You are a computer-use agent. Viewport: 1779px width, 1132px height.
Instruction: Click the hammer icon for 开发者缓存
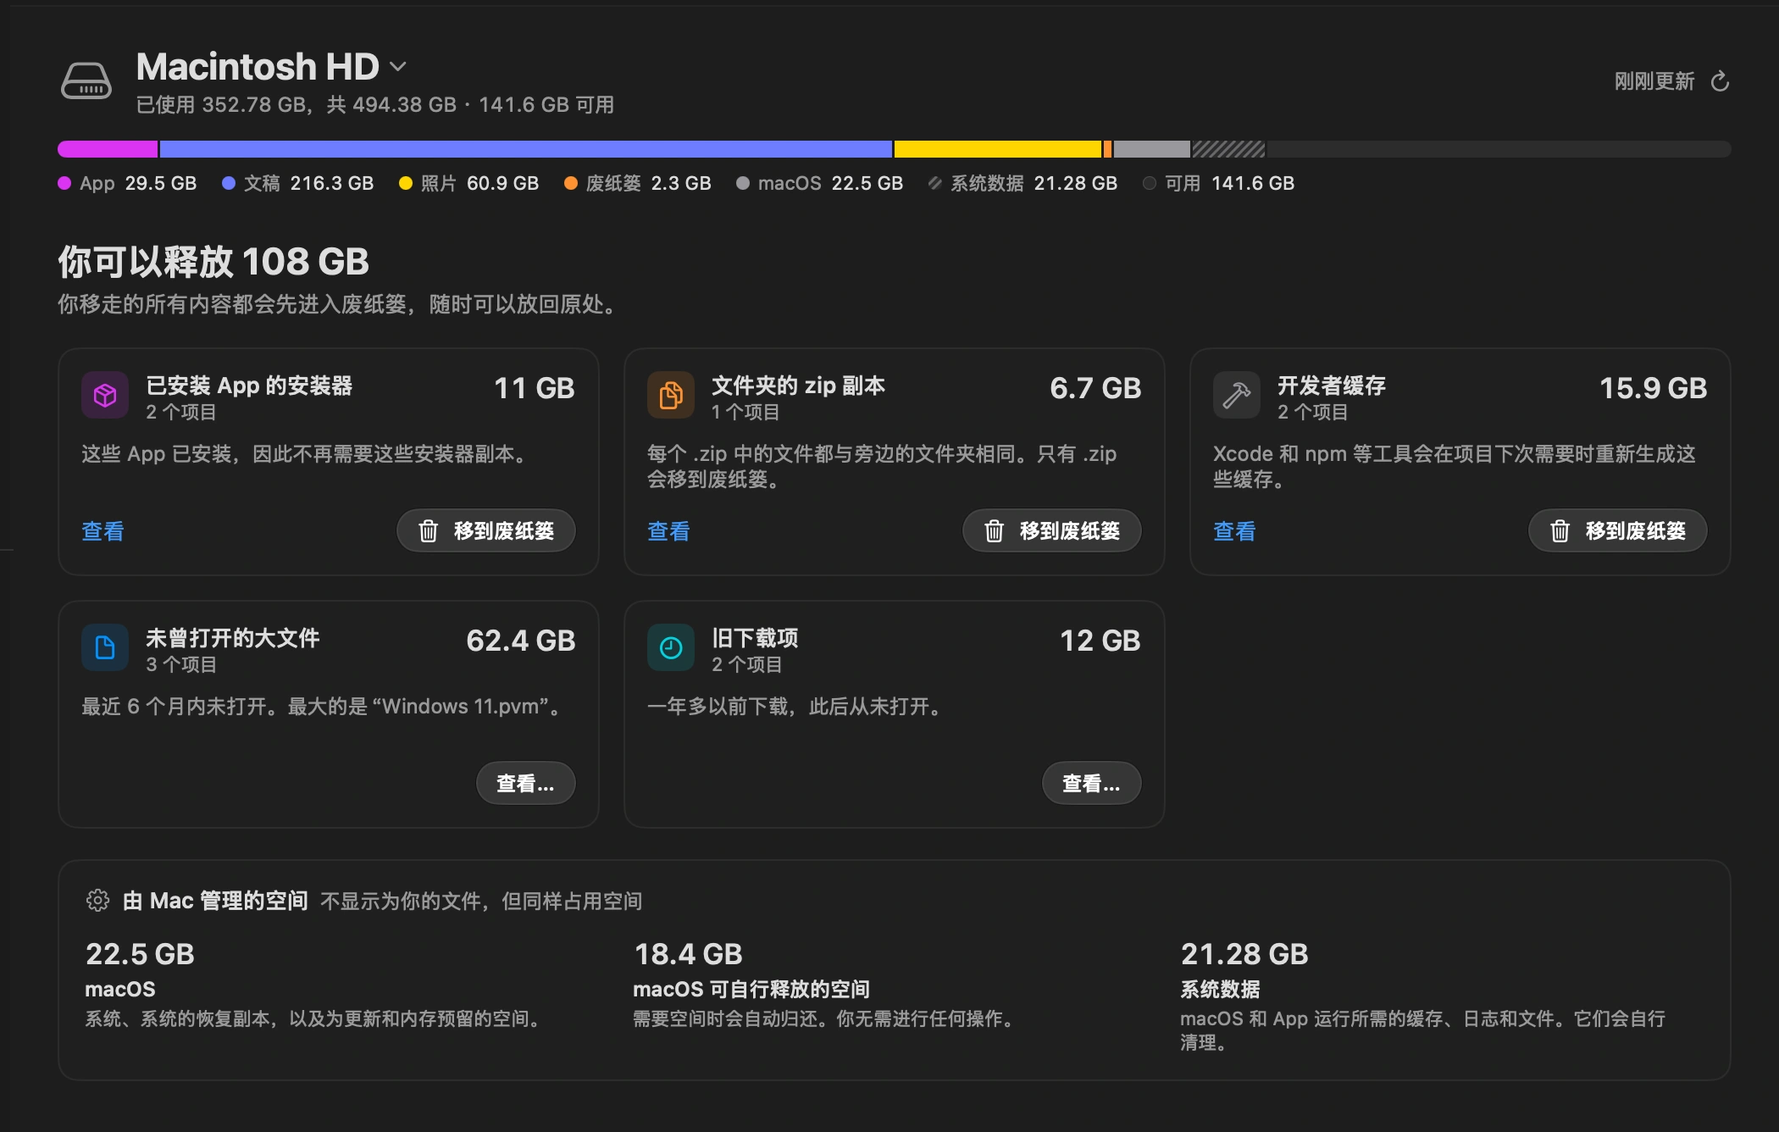[x=1237, y=395]
